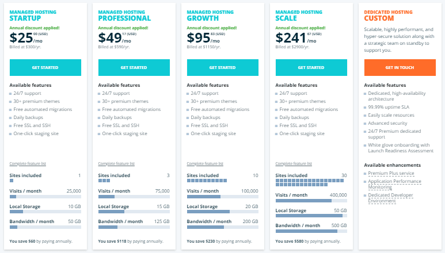Image resolution: width=445 pixels, height=253 pixels.
Task: Click the orange Get In Touch button
Action: pyautogui.click(x=400, y=67)
